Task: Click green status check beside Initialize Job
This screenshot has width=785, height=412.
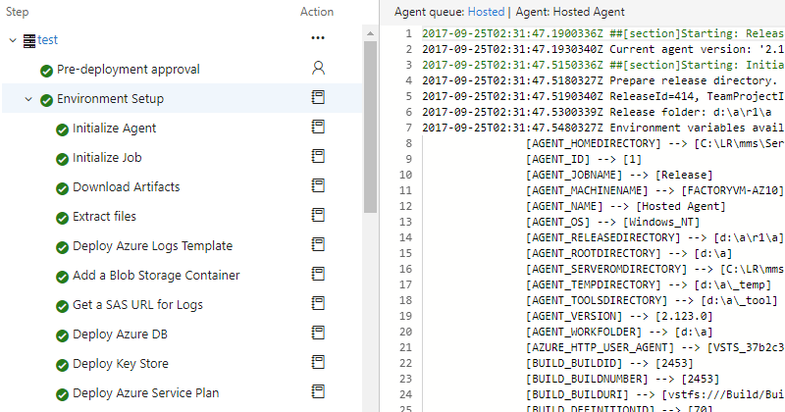Action: pos(62,159)
